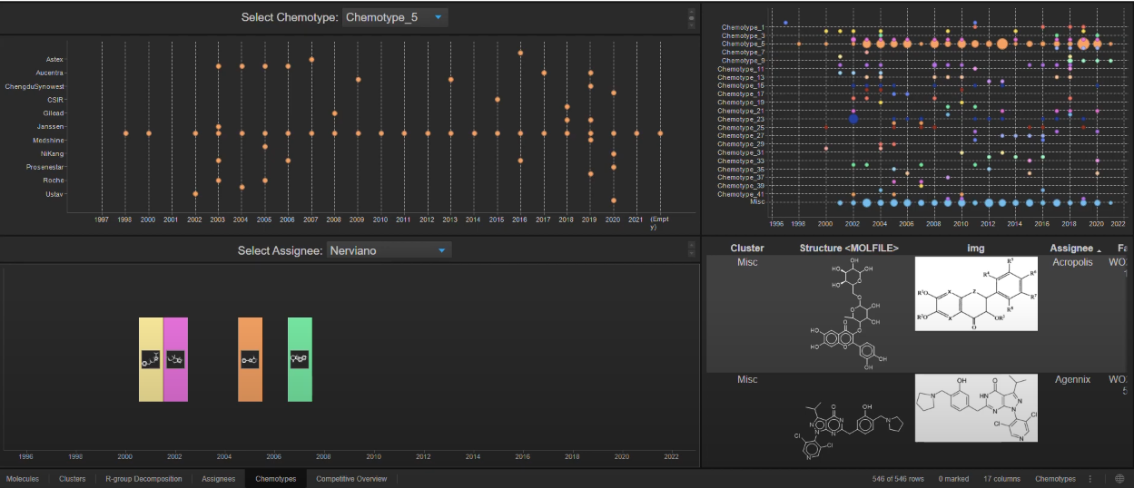Image resolution: width=1134 pixels, height=488 pixels.
Task: Mark the NiKang data point at 2020
Action: 614,153
